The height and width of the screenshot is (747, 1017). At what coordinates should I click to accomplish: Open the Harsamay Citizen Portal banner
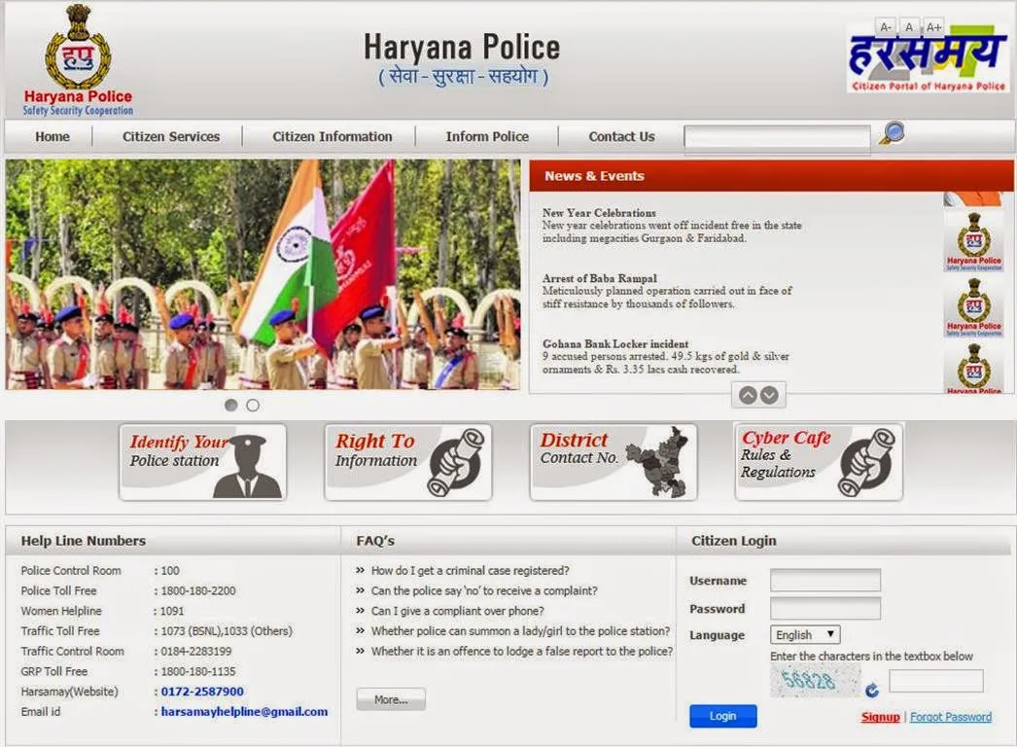pyautogui.click(x=929, y=60)
